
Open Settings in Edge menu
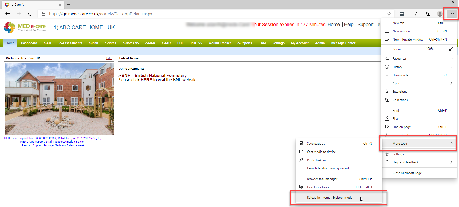pyautogui.click(x=419, y=154)
